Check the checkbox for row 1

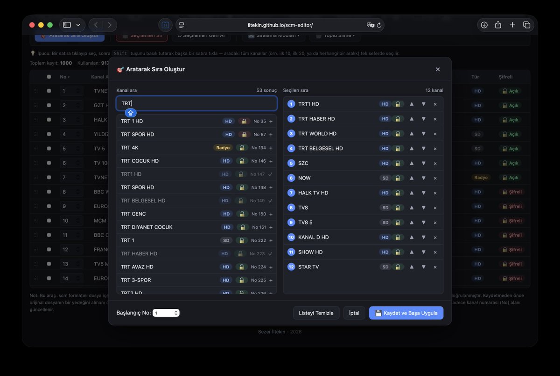[x=49, y=91]
